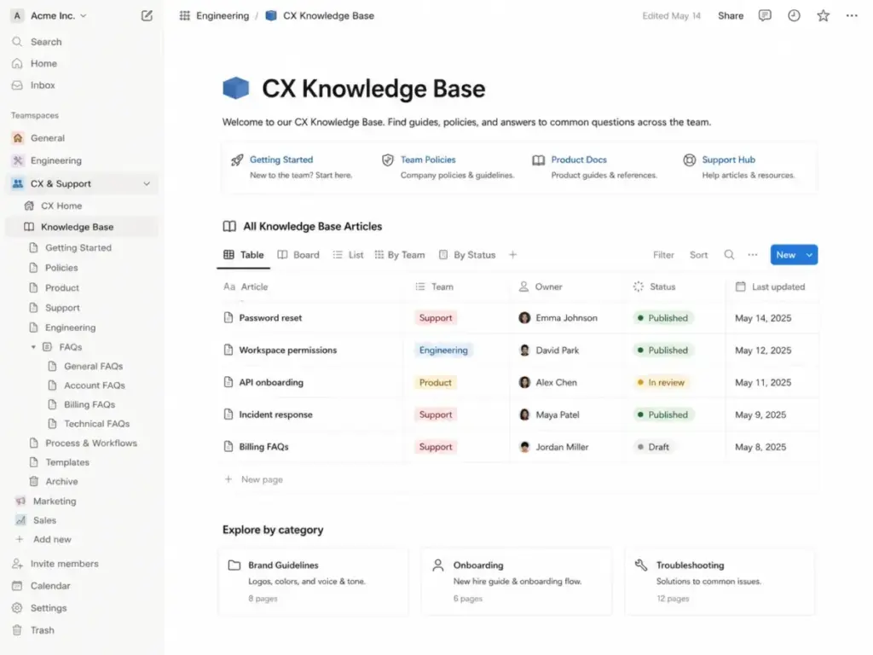Open the comments icon in top bar
The height and width of the screenshot is (655, 873).
(x=765, y=15)
